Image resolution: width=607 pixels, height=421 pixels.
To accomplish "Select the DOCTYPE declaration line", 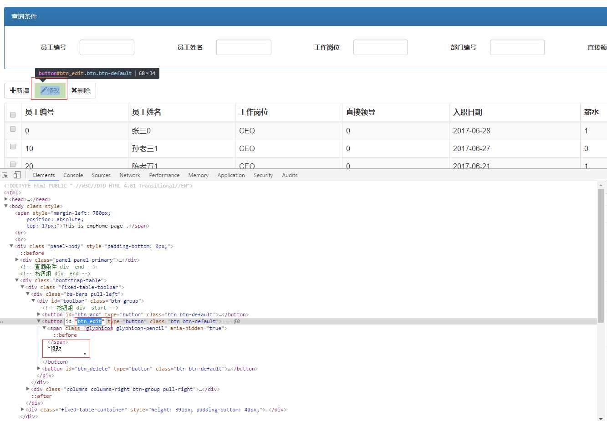I will click(x=98, y=186).
